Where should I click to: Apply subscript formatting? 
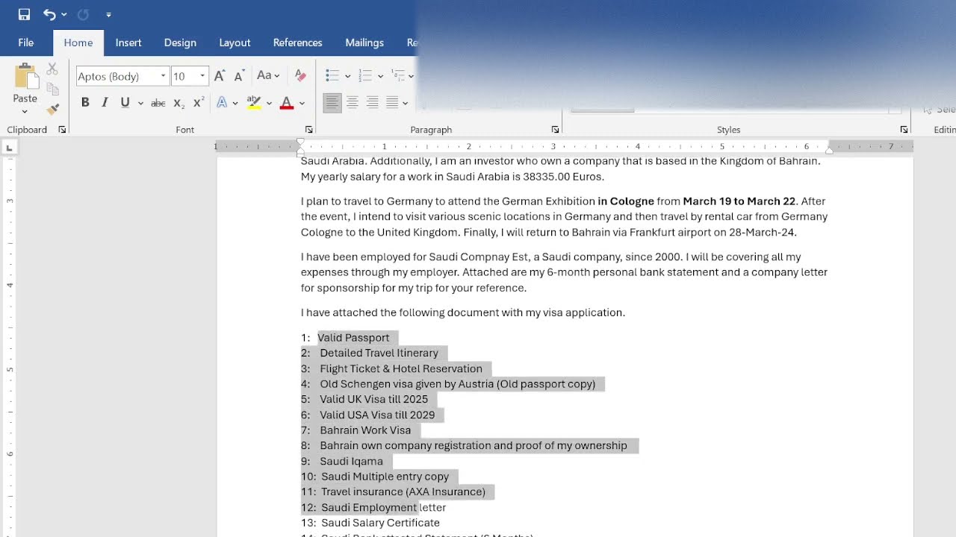pyautogui.click(x=179, y=103)
